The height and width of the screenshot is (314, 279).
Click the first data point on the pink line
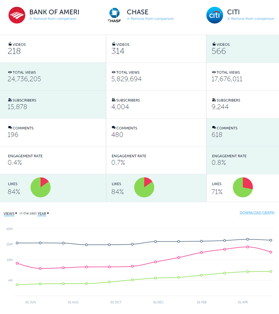tap(17, 263)
